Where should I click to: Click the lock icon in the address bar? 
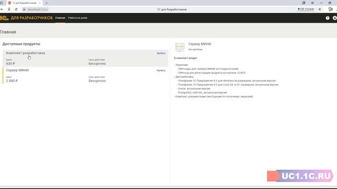24,9
